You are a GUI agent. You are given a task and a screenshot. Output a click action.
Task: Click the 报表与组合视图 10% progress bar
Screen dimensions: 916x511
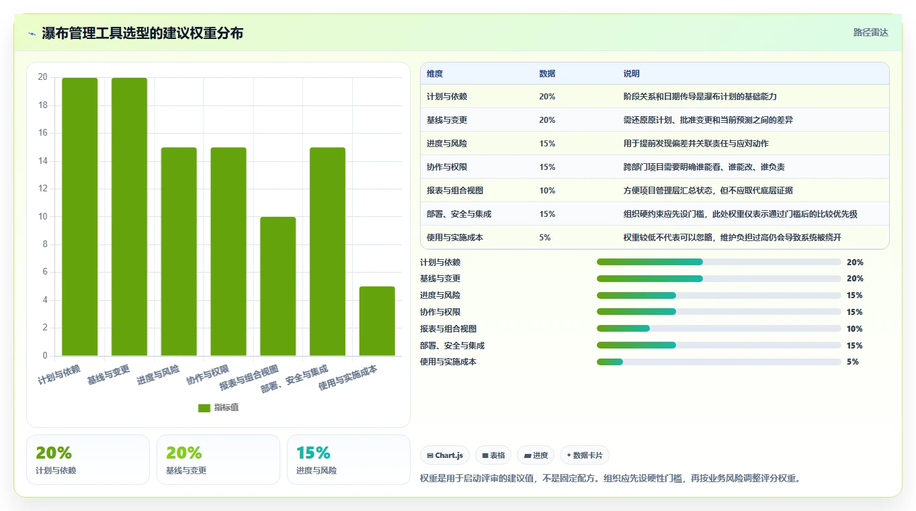pyautogui.click(x=719, y=328)
